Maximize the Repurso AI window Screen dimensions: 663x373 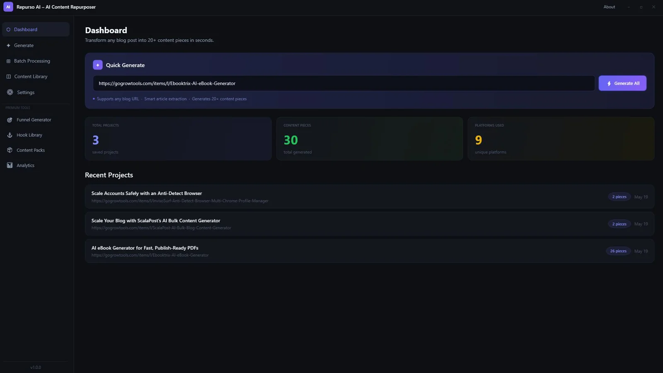tap(641, 7)
